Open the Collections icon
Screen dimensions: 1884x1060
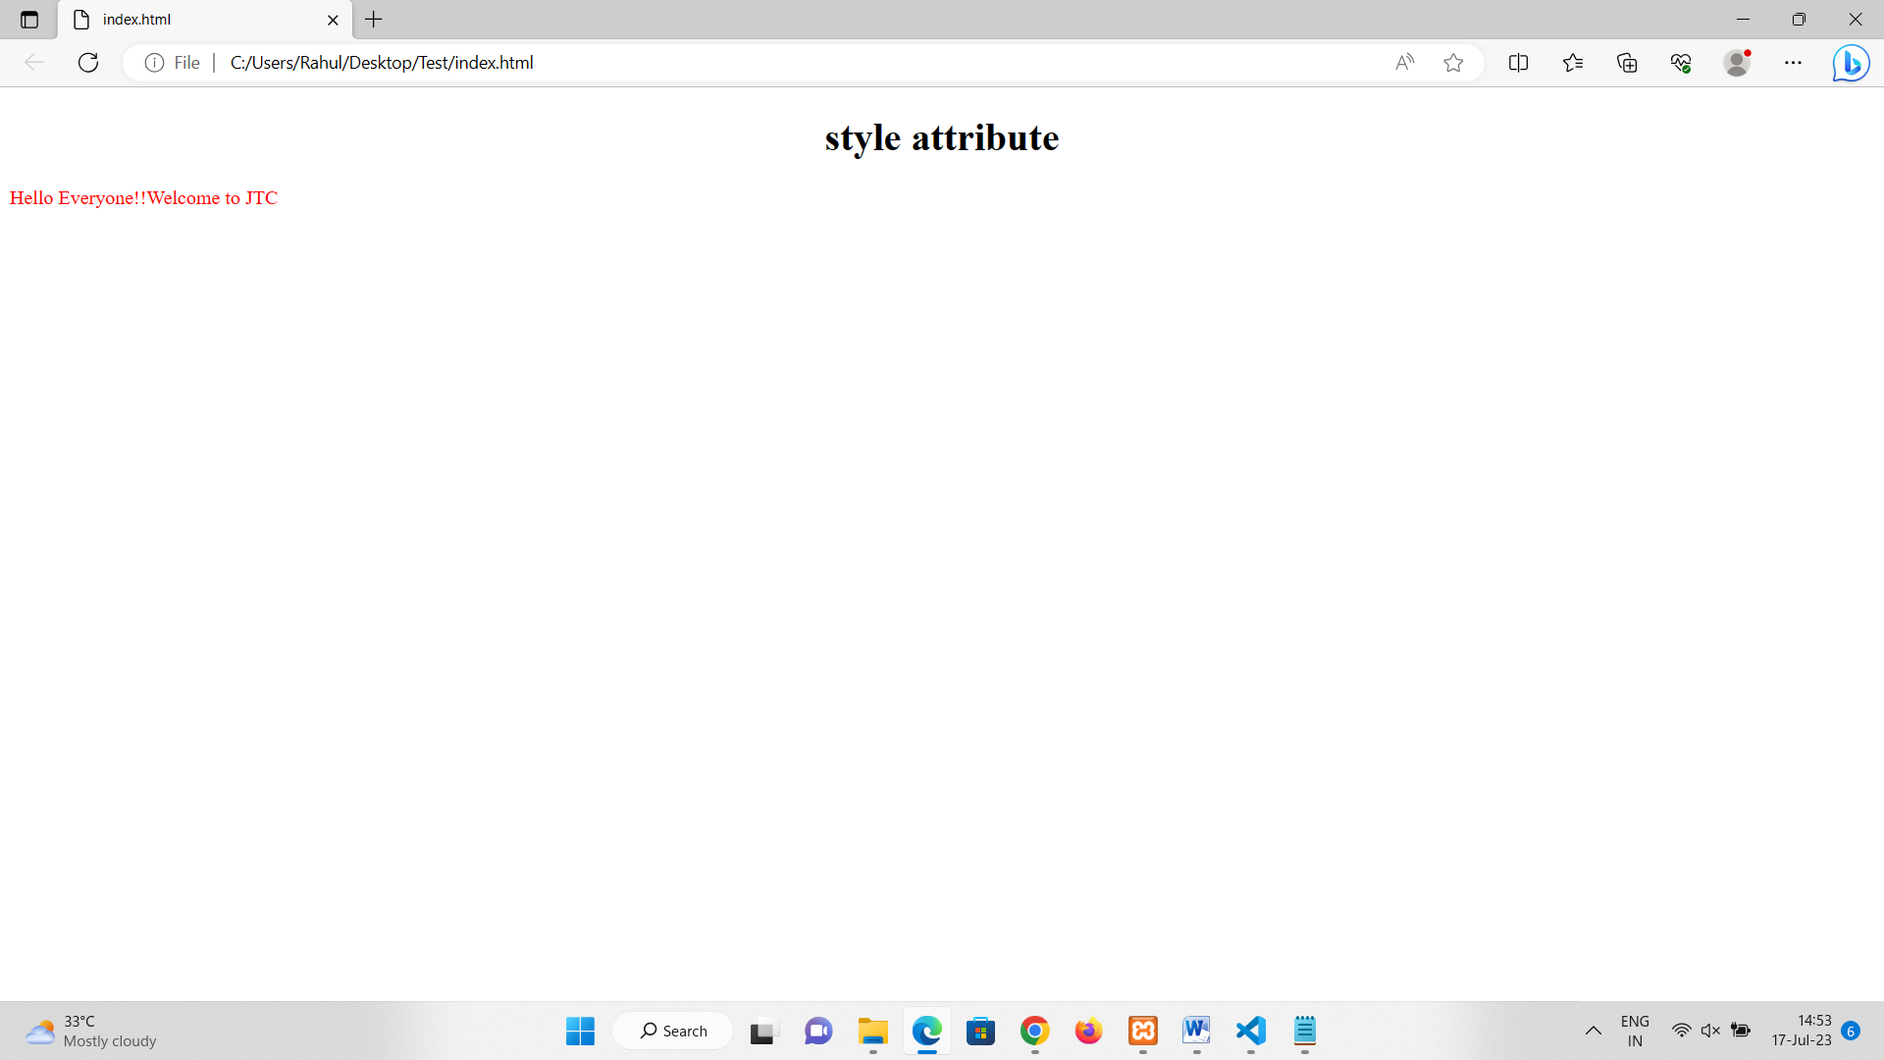click(x=1627, y=63)
